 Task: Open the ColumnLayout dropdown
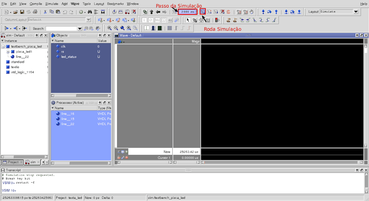(x=89, y=20)
